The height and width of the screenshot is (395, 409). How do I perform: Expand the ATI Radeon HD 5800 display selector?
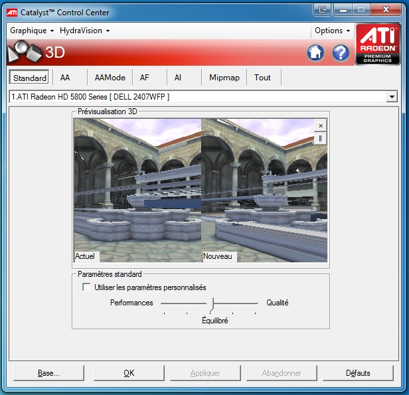point(391,97)
